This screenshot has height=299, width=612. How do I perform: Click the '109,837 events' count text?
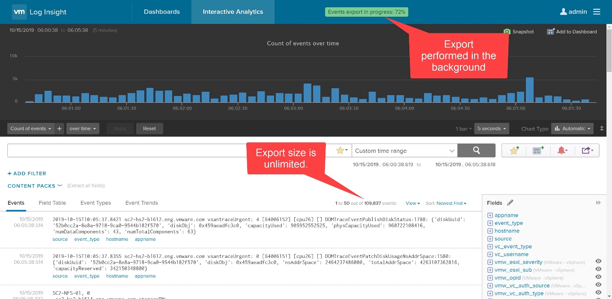click(x=380, y=203)
